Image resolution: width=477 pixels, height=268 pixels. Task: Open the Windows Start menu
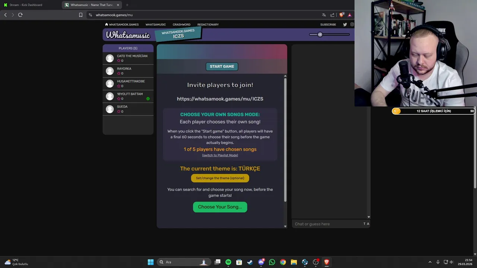tap(151, 262)
